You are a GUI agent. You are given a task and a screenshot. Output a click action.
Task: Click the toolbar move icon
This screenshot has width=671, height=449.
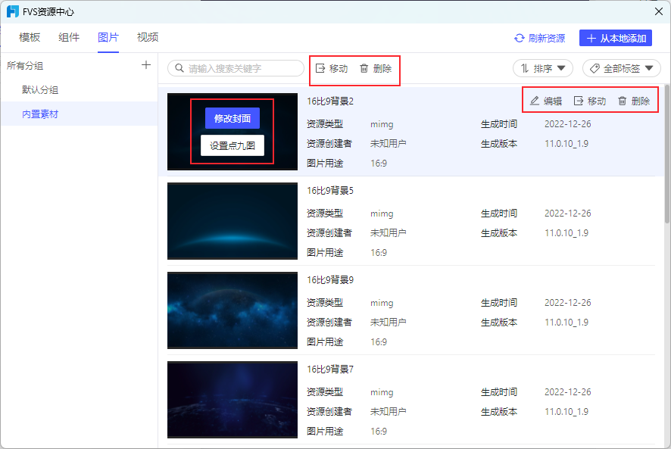[320, 68]
